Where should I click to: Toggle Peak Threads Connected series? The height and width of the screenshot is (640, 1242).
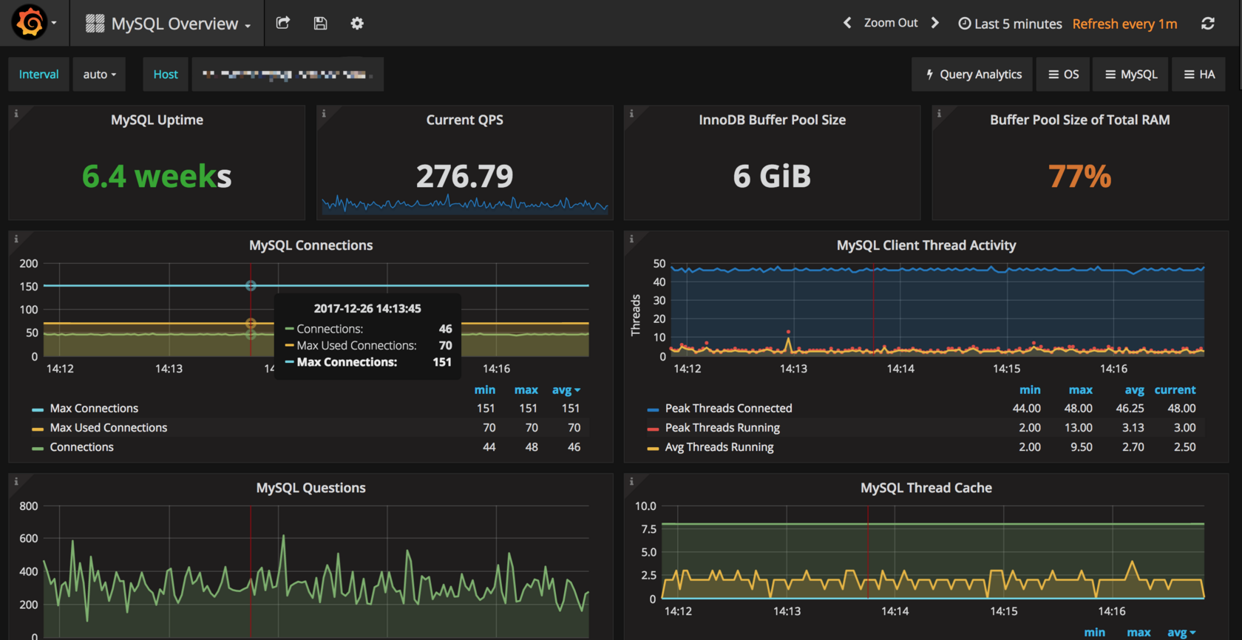tap(728, 409)
